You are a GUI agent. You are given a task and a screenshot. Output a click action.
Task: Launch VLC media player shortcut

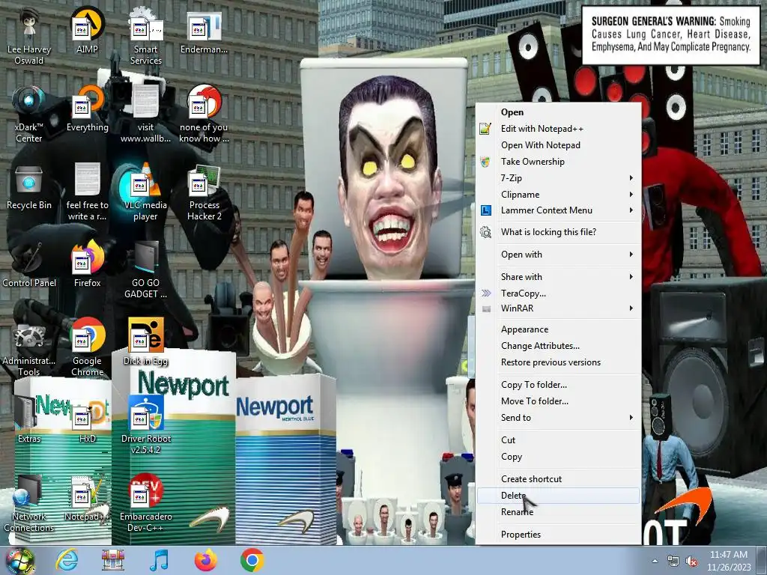(145, 192)
